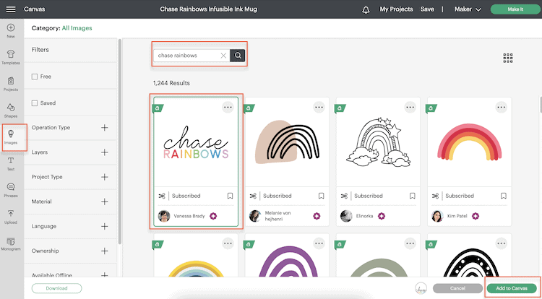Open more options on Vanessa Brady card
542x299 pixels.
(x=228, y=107)
